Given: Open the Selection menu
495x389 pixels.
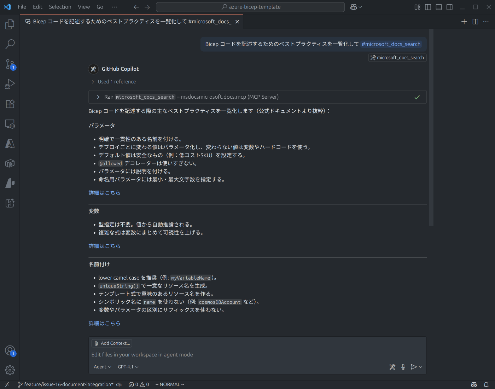Looking at the screenshot, I should pyautogui.click(x=60, y=7).
